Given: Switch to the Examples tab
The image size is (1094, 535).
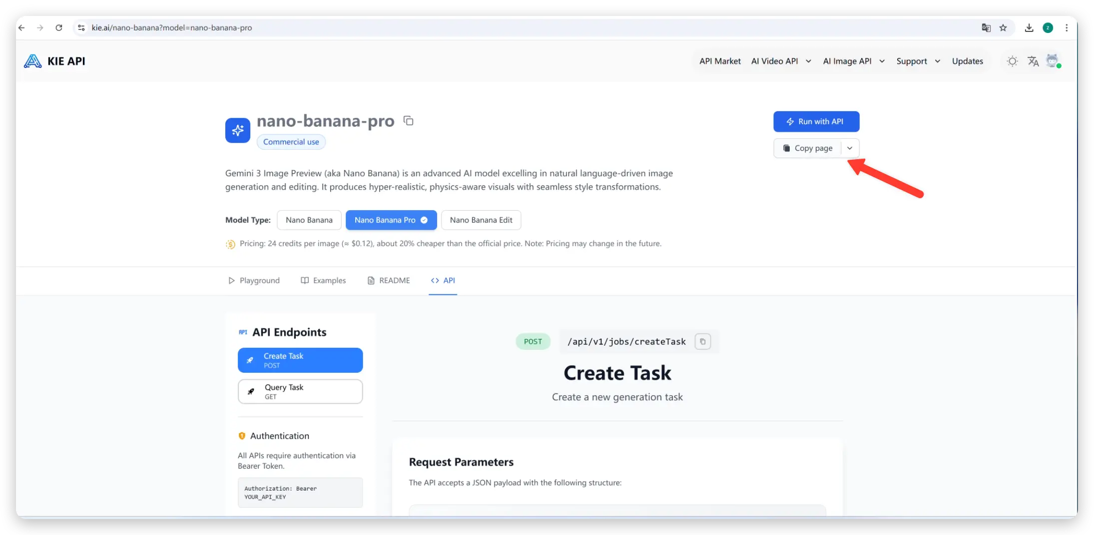Looking at the screenshot, I should click(323, 280).
